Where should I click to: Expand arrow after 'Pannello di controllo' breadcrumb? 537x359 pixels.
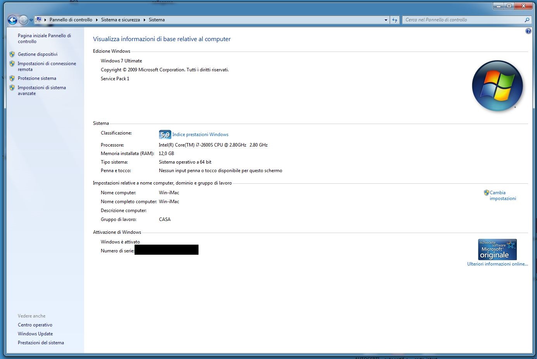point(97,20)
